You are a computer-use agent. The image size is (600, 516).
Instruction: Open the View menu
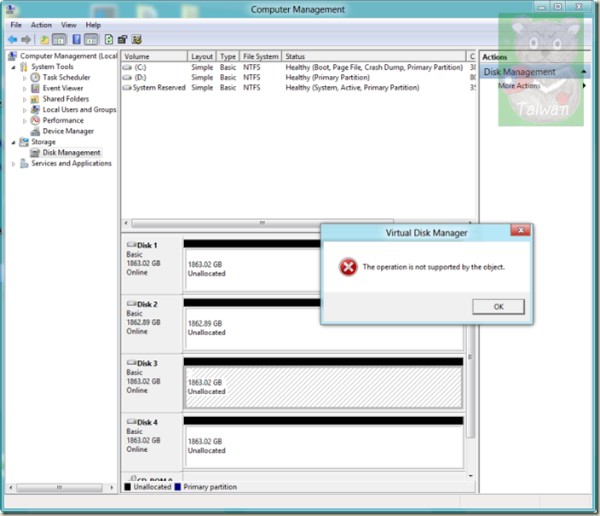69,25
